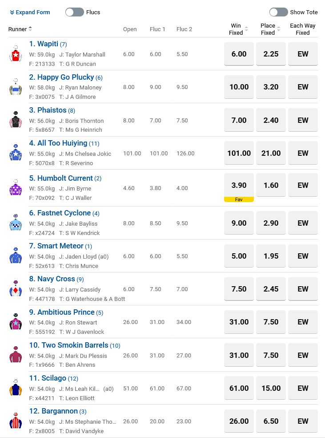Click Two Smokin Barrels' maroon silks icon
Image resolution: width=325 pixels, height=438 pixels.
16,355
